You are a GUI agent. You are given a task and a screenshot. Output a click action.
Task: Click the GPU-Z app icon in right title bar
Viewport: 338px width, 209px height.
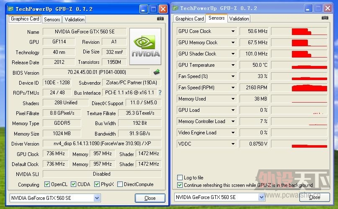point(175,8)
